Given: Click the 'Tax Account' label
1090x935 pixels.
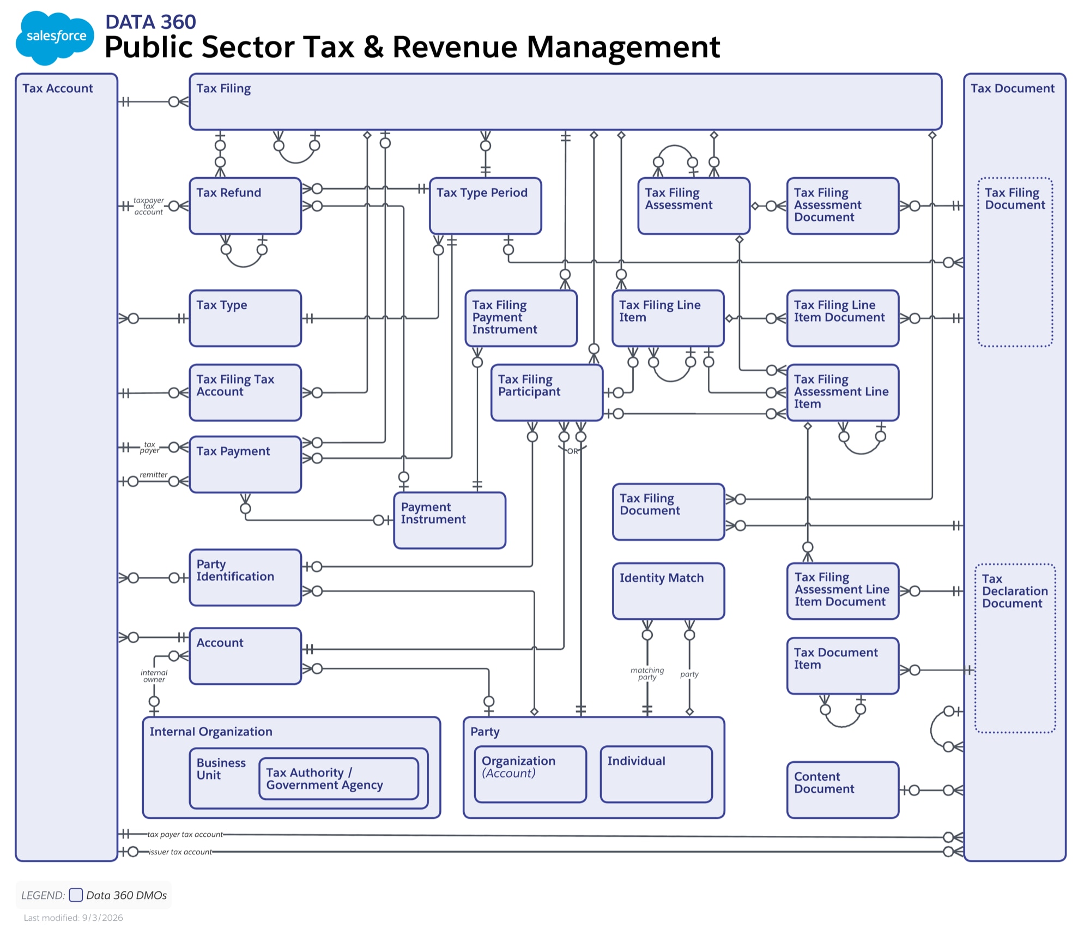Looking at the screenshot, I should tap(57, 88).
